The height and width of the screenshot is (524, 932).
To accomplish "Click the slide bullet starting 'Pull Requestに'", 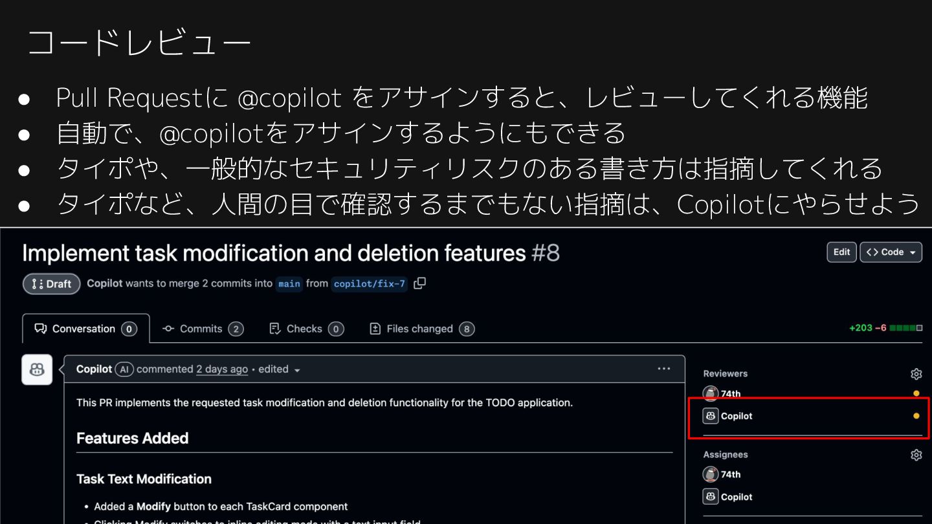I will [x=461, y=98].
